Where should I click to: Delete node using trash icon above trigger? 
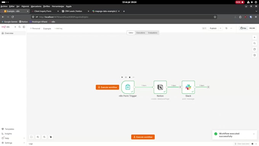coord(129,77)
